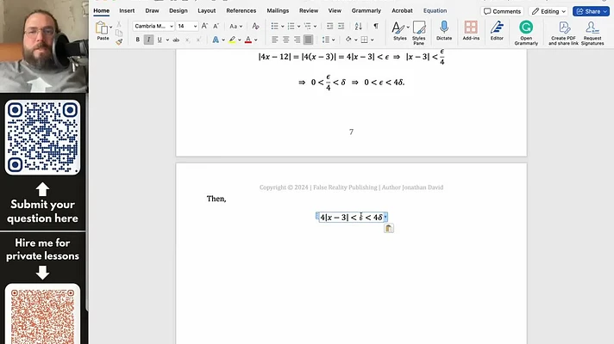
Task: Click the Copy icon in the ribbon
Action: (119, 33)
